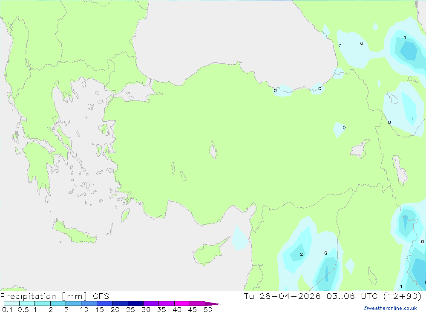Viewport: 426px width, 312px height.
Task: Click the legend label '20'
Action: [115, 309]
